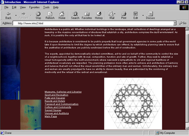Click the Go button beside address bar
The width and height of the screenshot is (189, 136).
[182, 23]
